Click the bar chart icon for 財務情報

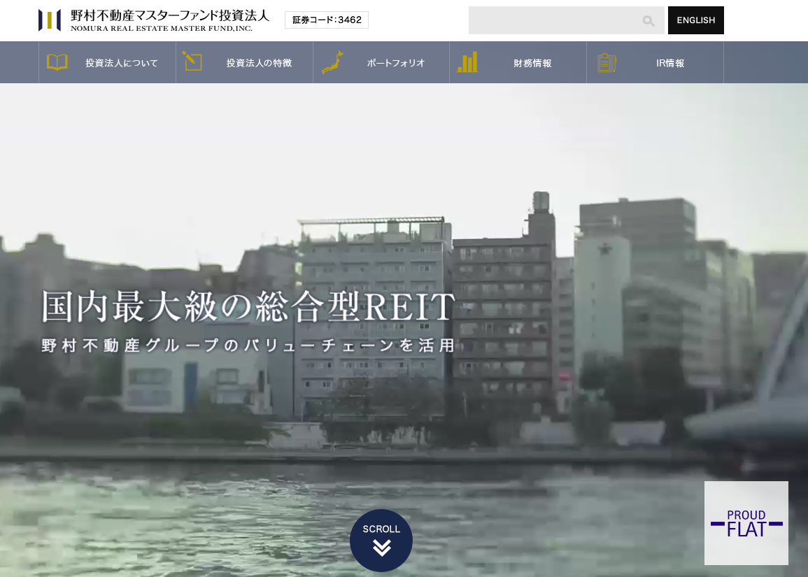coord(466,62)
